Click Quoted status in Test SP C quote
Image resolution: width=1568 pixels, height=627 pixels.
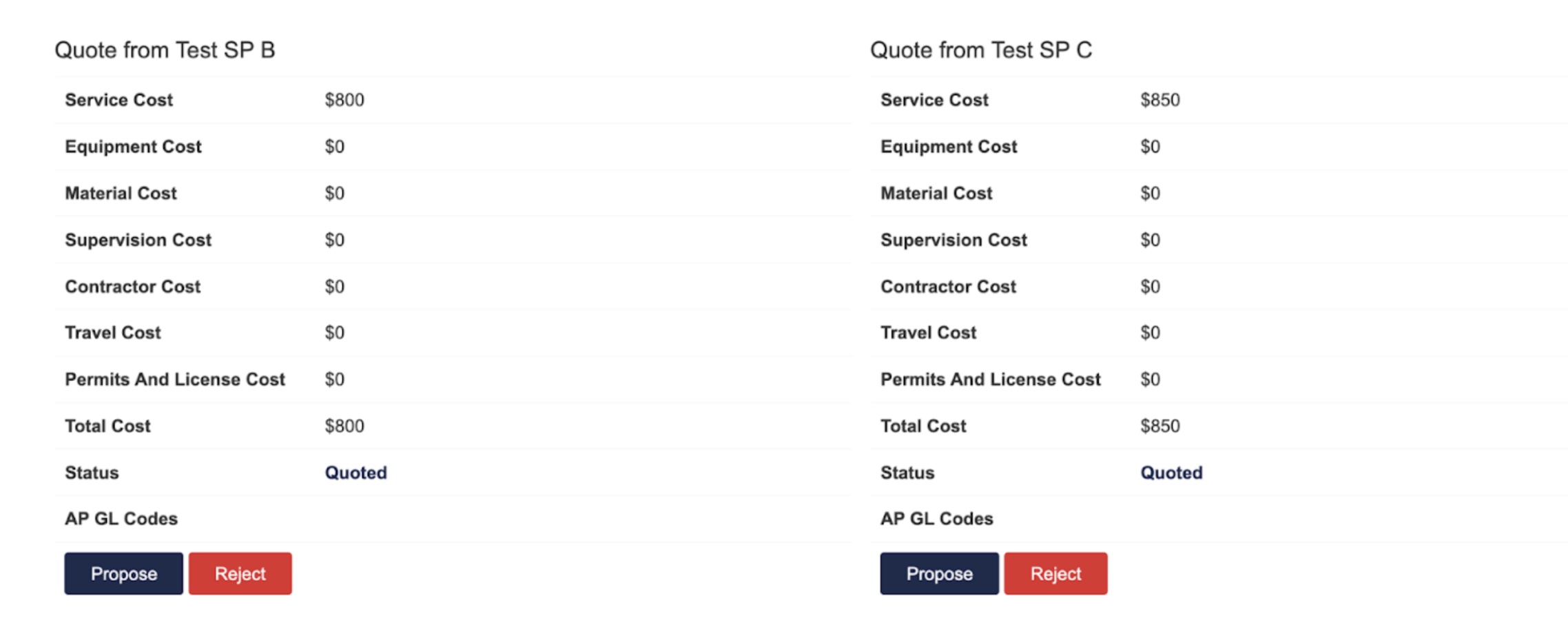pos(1171,473)
